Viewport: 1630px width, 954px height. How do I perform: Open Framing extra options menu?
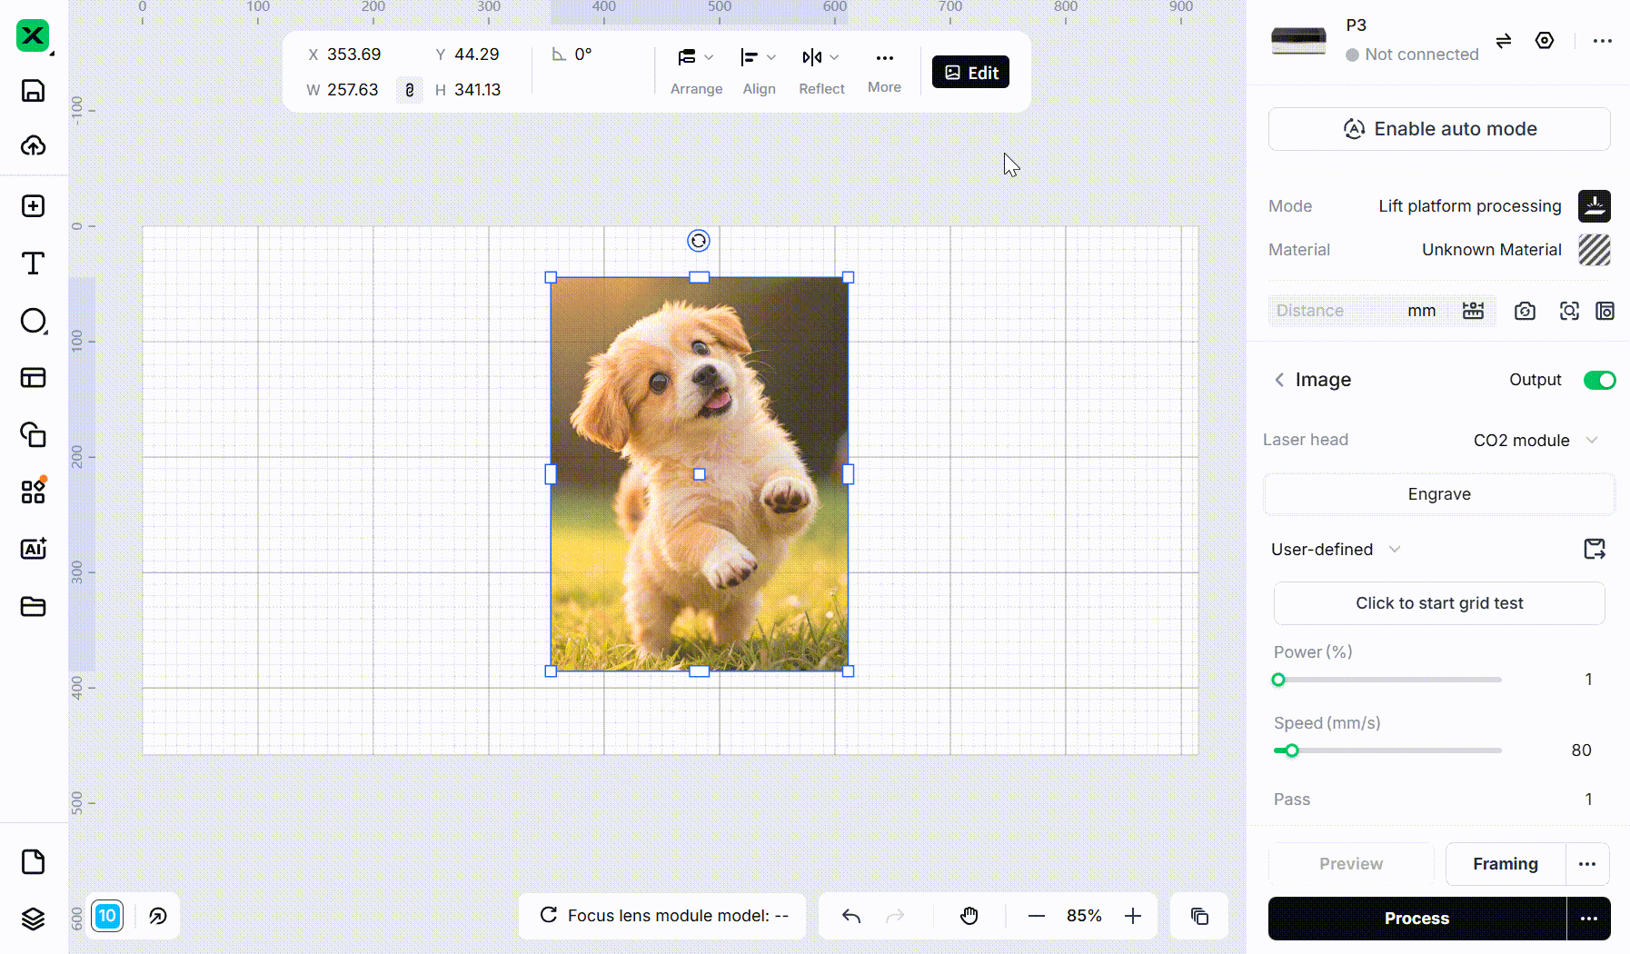1587,864
